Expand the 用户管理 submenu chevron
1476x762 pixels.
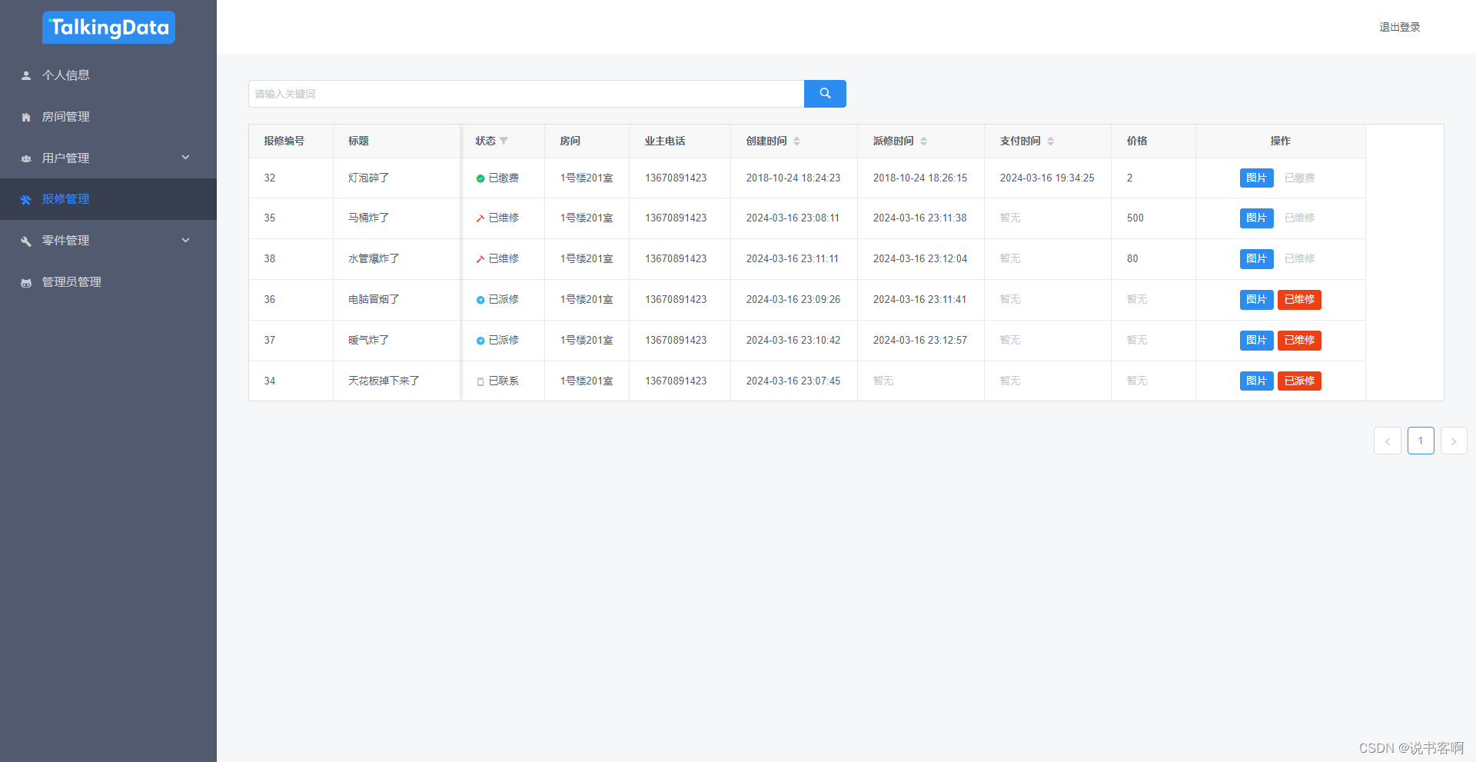(x=185, y=158)
